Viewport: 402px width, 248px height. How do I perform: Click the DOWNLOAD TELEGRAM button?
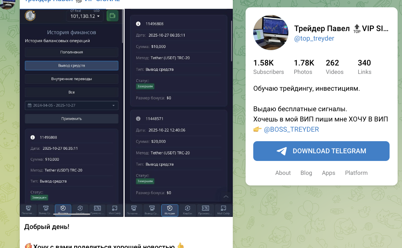pos(321,151)
